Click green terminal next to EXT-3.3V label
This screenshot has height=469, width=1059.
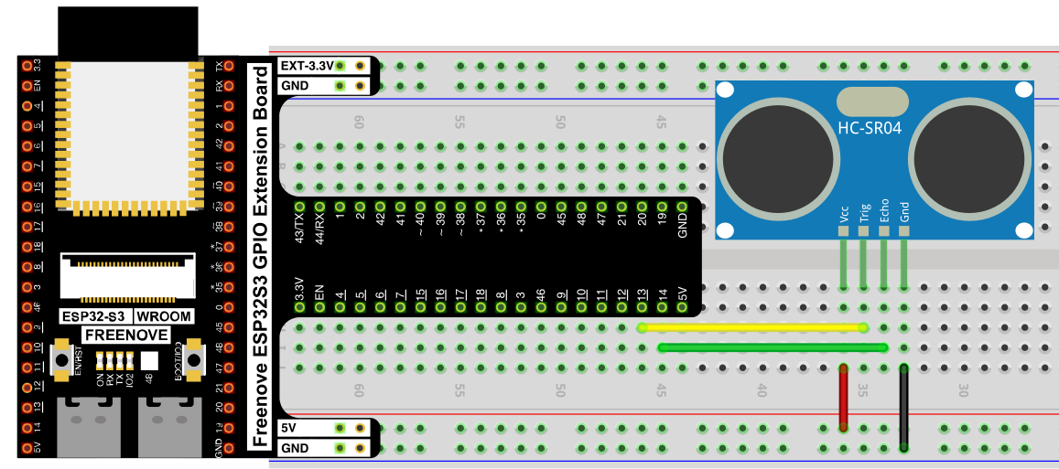pos(340,66)
